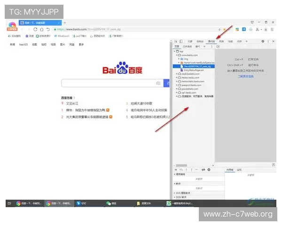Viewport: 282px width, 226px height.
Task: Collapse the top tree node
Action: tap(175, 51)
